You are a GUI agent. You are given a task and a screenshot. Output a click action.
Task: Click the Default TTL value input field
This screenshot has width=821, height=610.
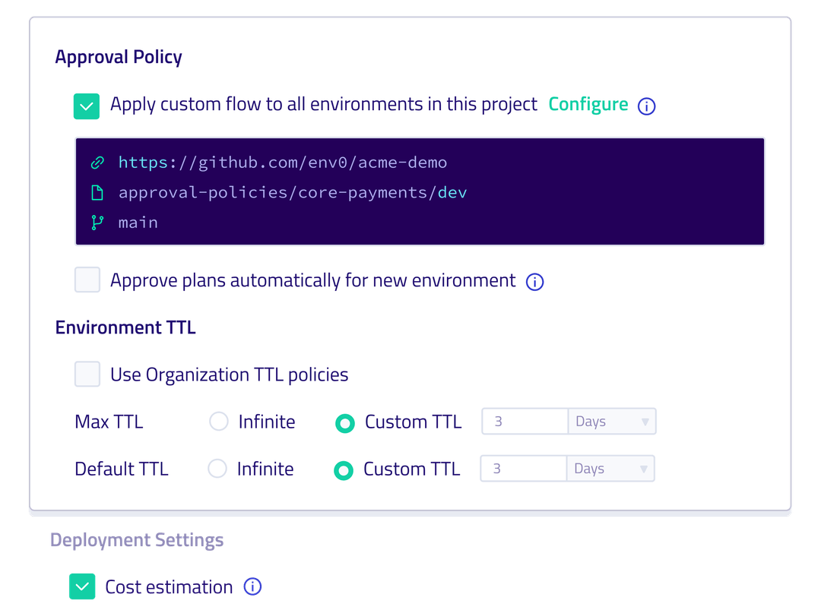523,469
